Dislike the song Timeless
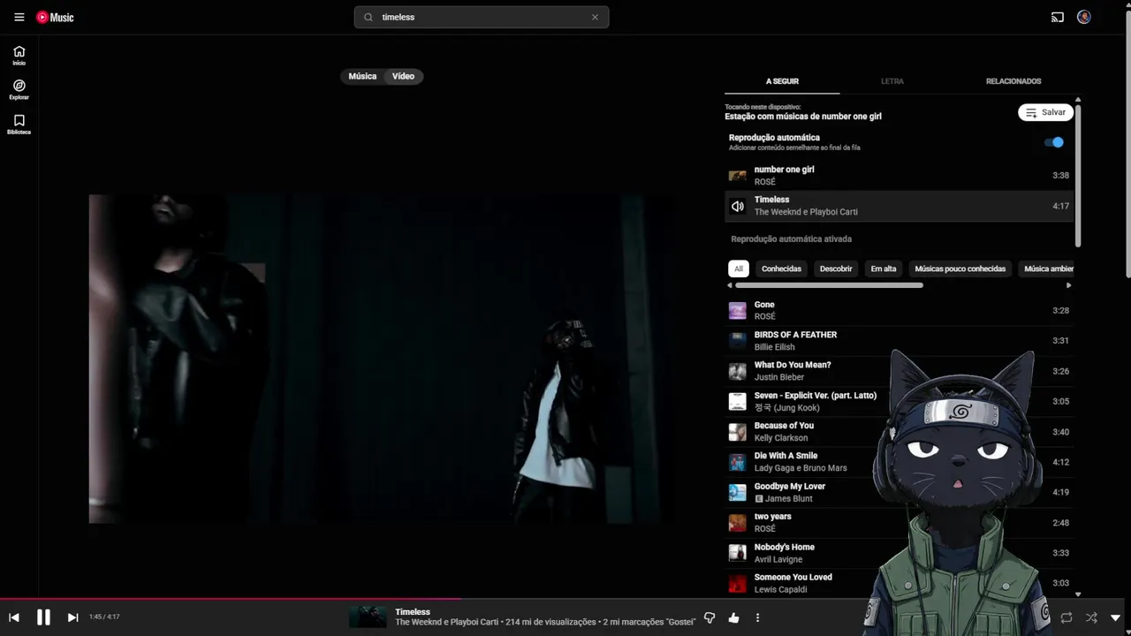 (709, 617)
